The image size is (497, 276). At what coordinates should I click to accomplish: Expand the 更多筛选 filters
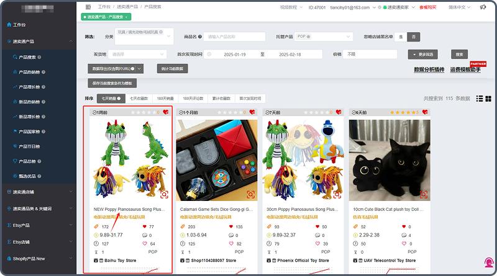click(423, 55)
